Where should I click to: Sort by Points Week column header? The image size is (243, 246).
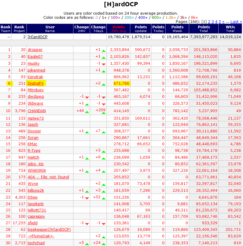click(178, 29)
